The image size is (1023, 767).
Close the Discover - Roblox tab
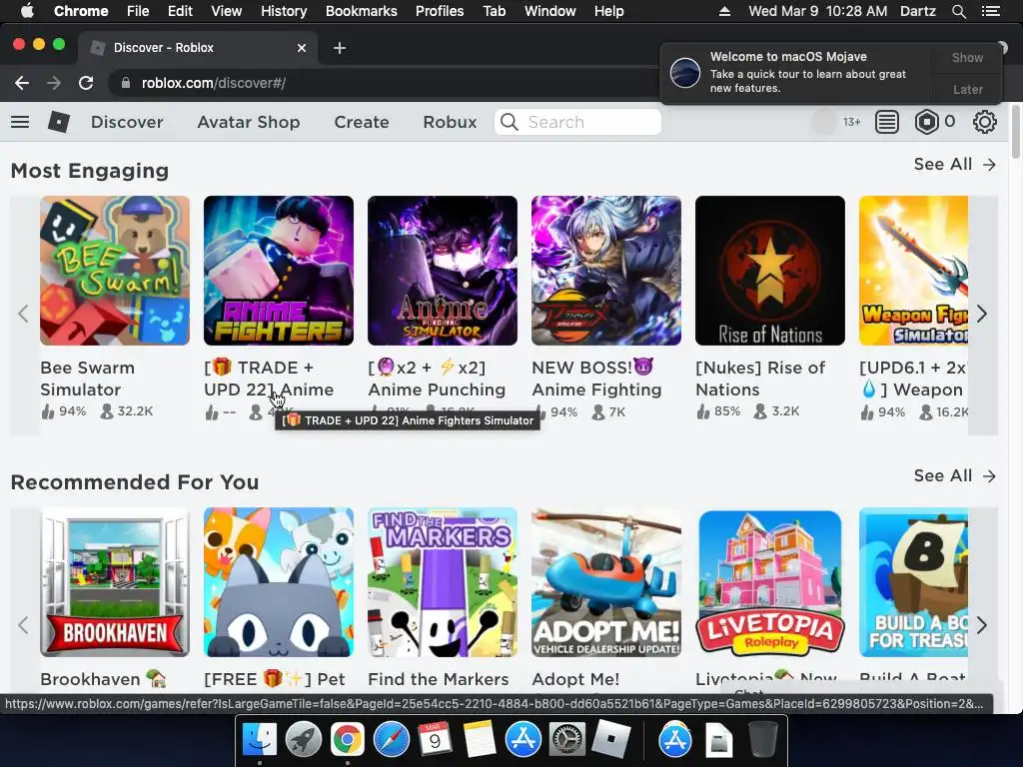tap(302, 48)
